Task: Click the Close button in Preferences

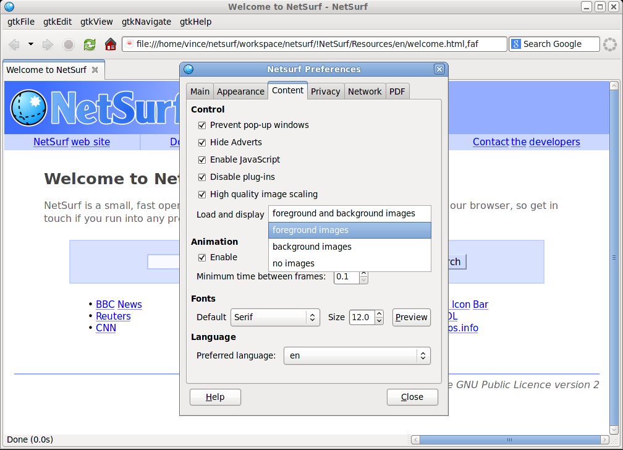Action: pyautogui.click(x=412, y=397)
